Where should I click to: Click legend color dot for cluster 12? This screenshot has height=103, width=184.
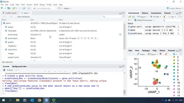(x=174, y=89)
